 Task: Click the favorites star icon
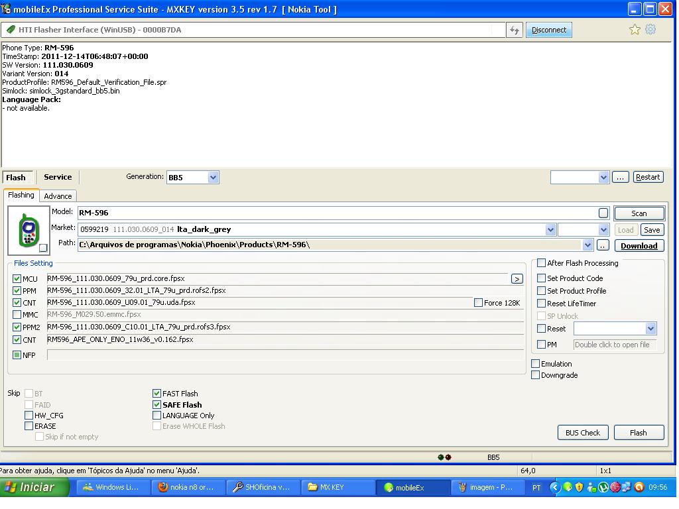click(635, 29)
